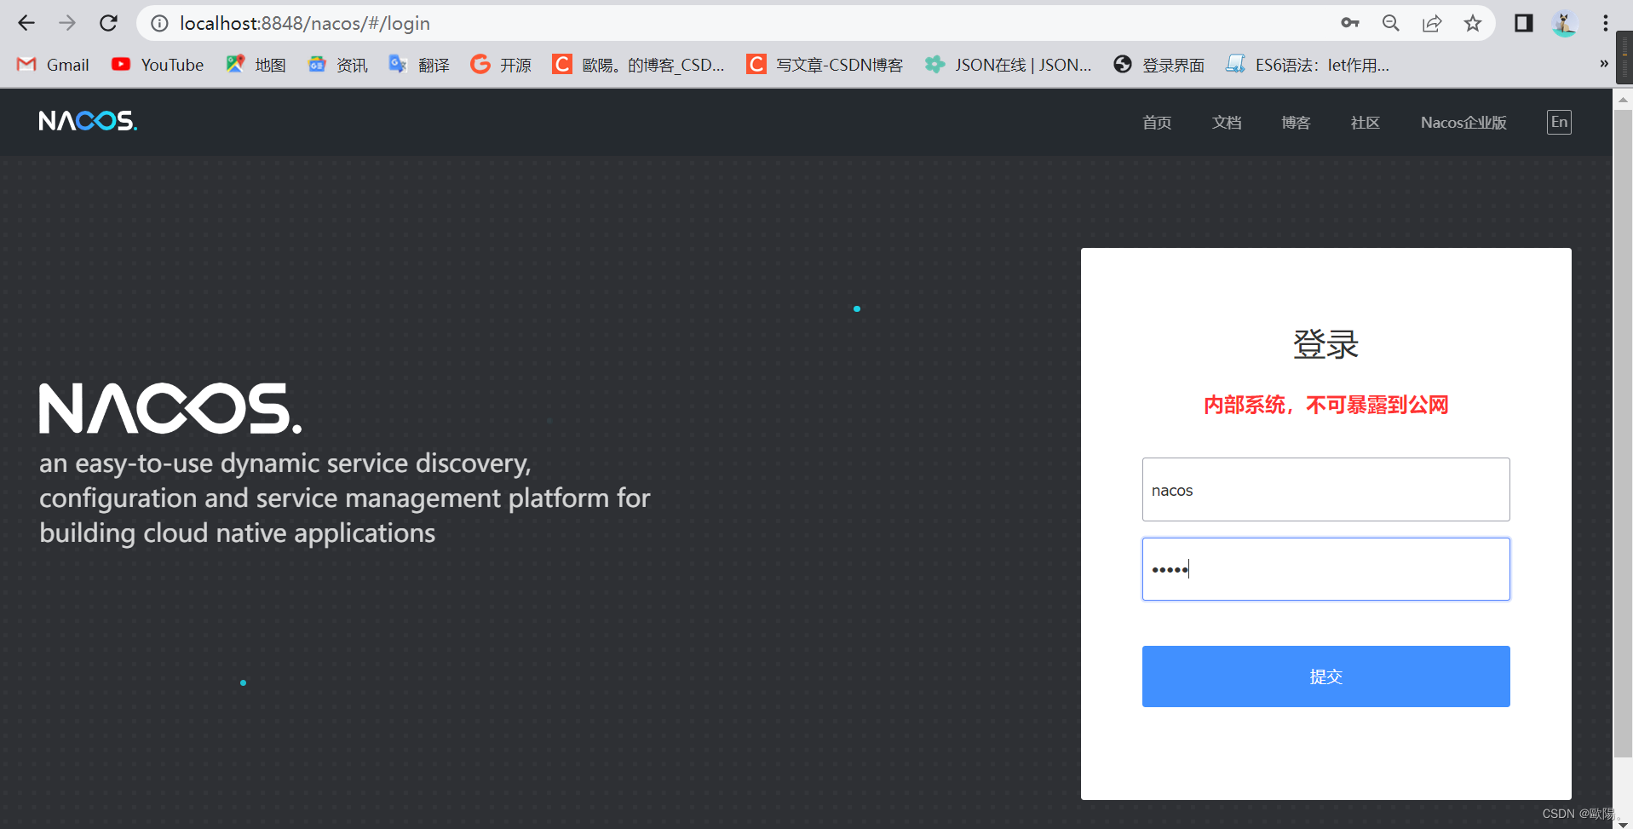Show more bookmarks chevron
The height and width of the screenshot is (829, 1633).
tap(1604, 64)
